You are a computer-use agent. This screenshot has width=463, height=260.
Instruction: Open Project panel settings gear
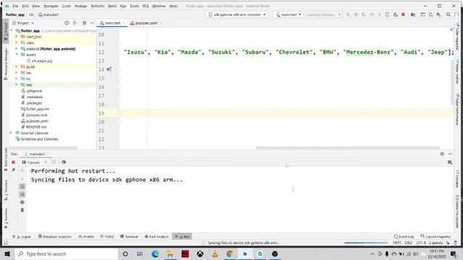(x=84, y=22)
